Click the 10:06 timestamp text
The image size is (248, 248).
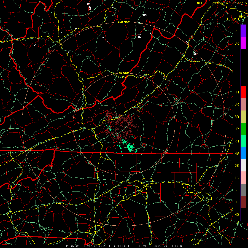tap(178, 246)
